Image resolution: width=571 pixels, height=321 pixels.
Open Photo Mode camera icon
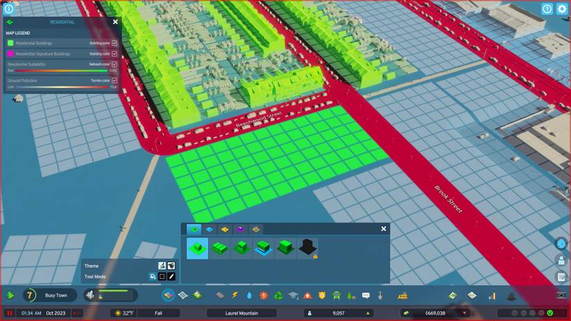pos(561,295)
